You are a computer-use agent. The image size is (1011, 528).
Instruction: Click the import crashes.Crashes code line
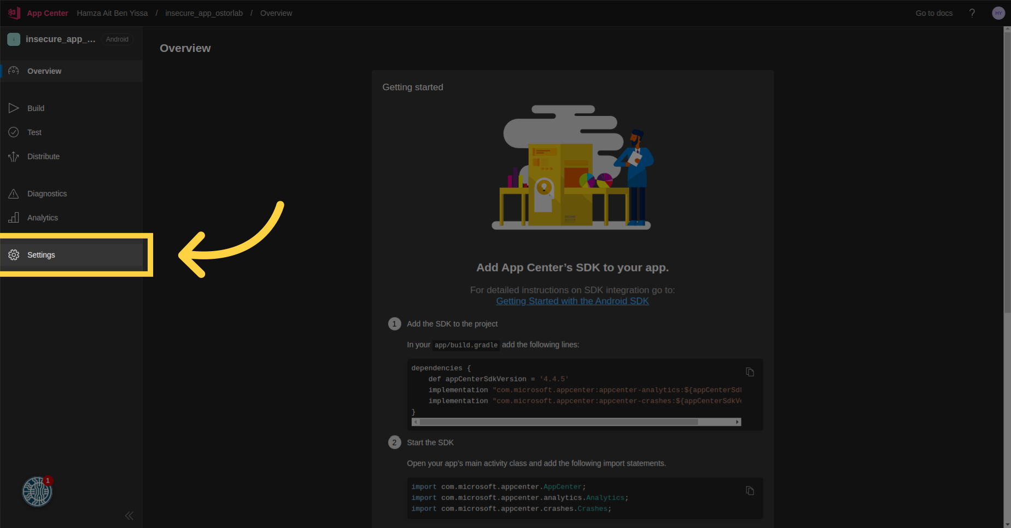[x=511, y=509]
